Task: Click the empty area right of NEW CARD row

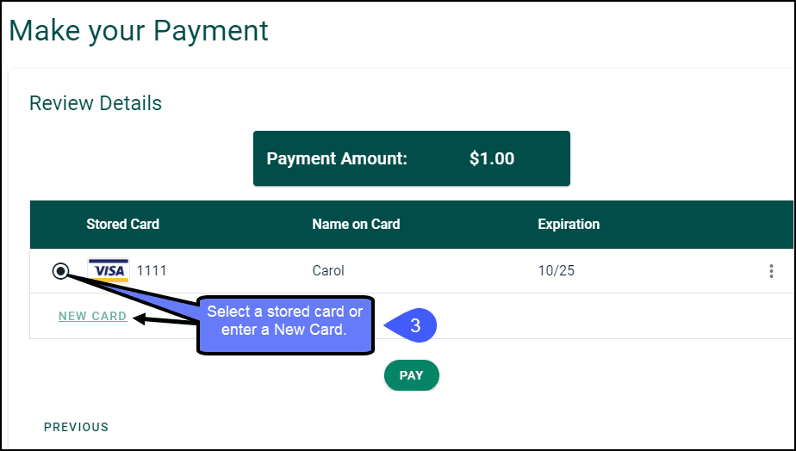Action: point(584,316)
